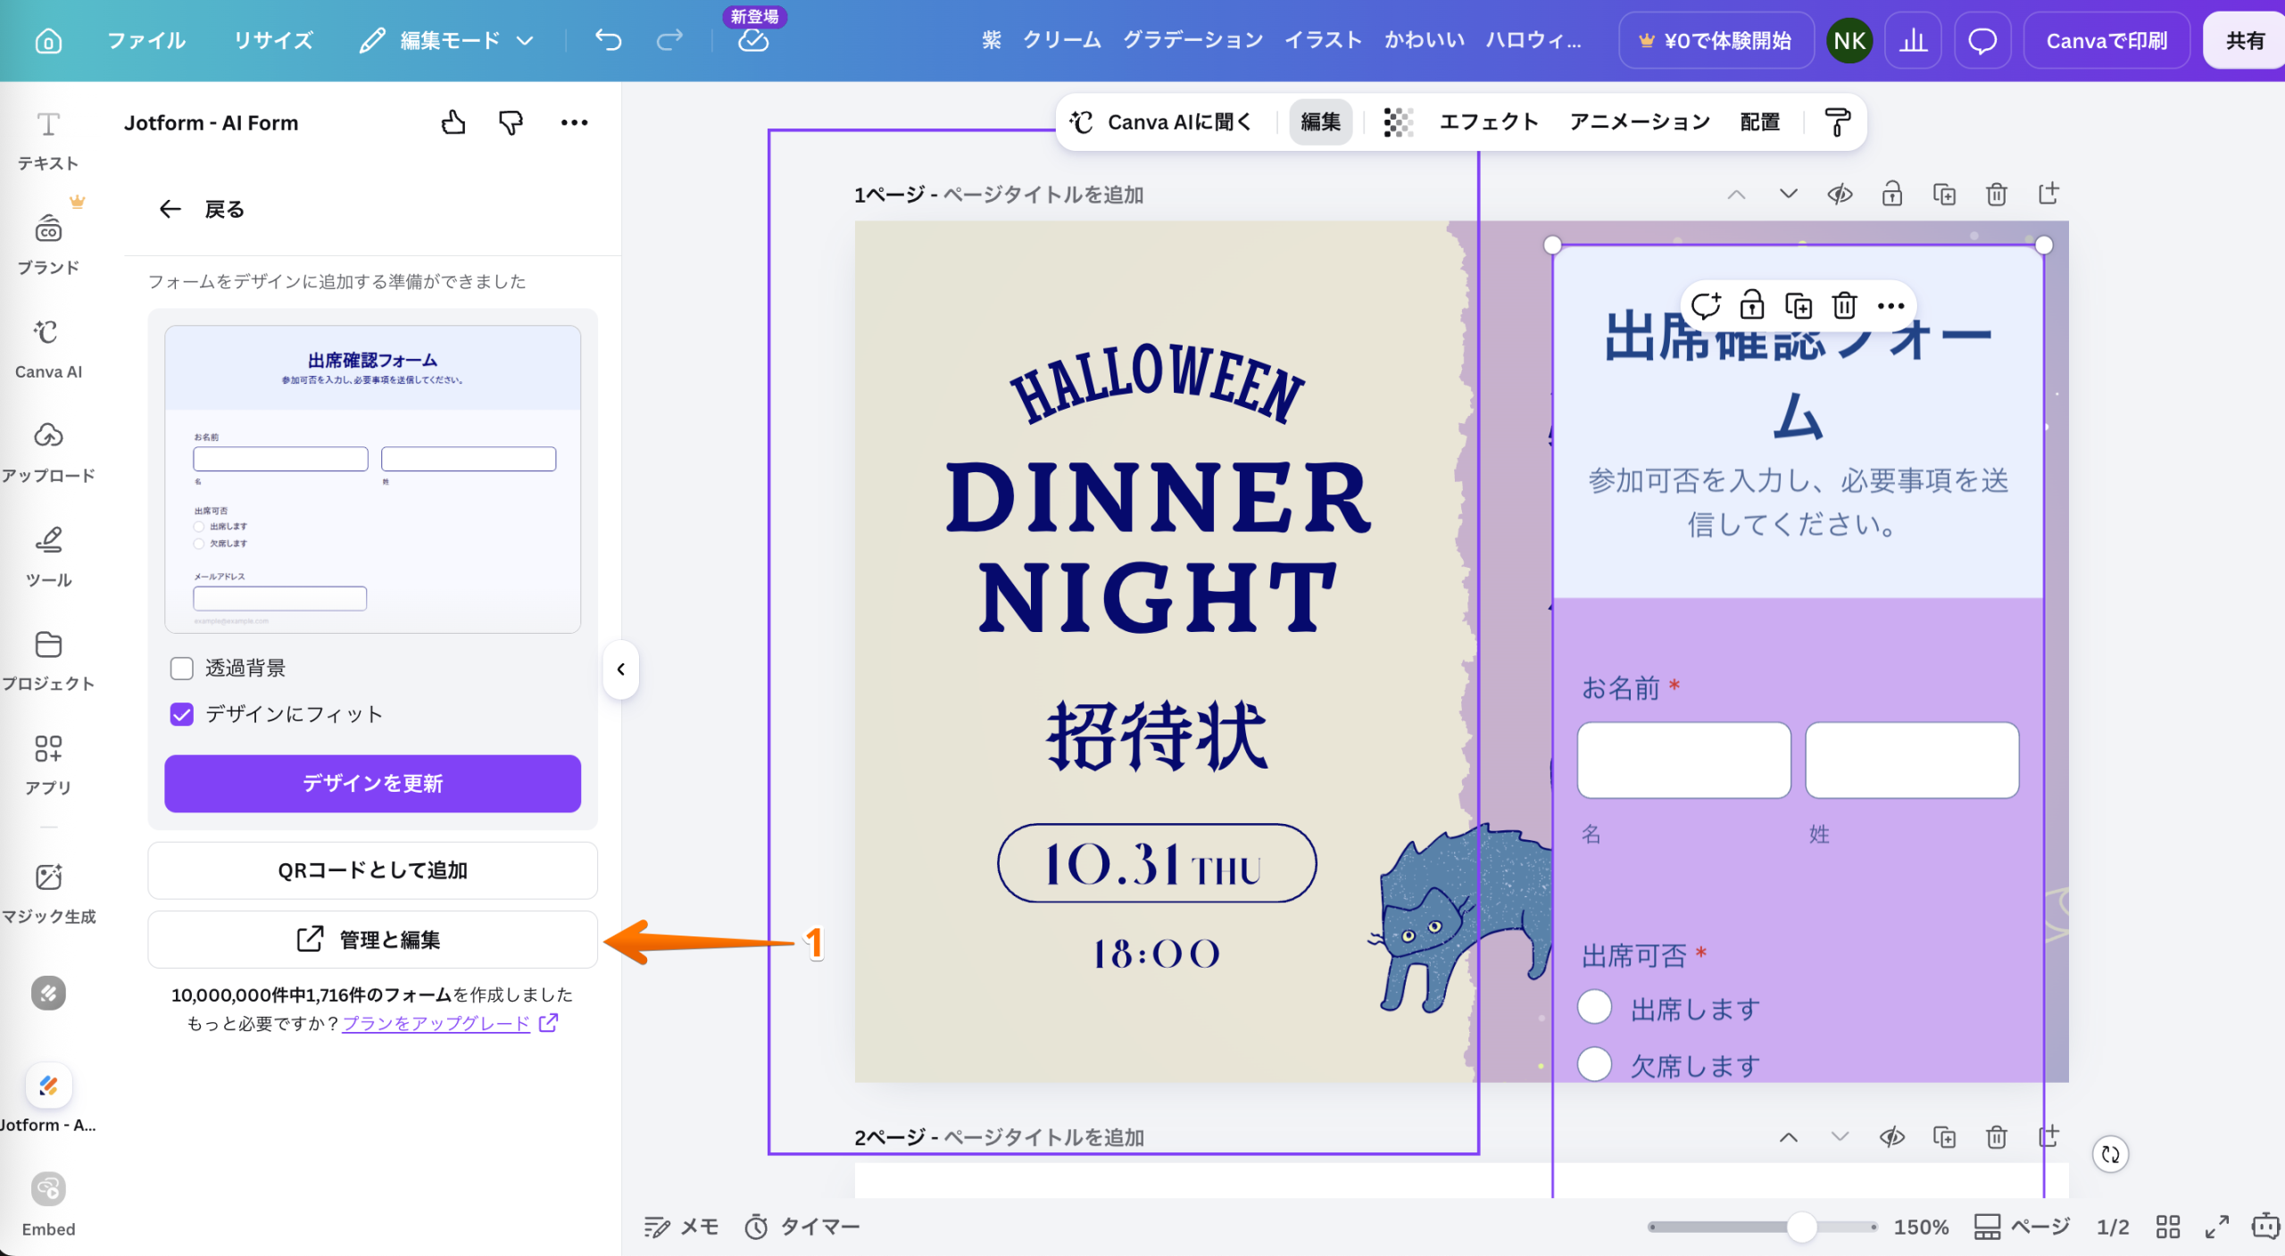The width and height of the screenshot is (2285, 1256).
Task: Uncheck デザインにフィット checkbox
Action: coord(182,714)
